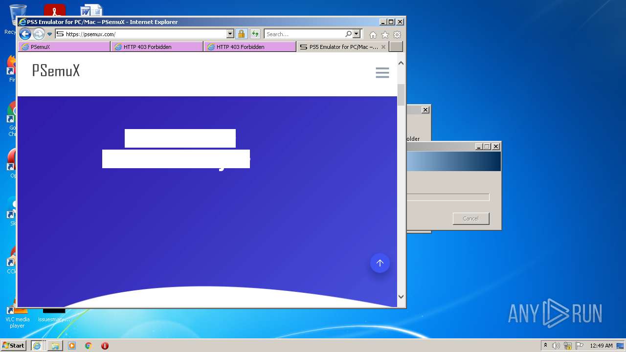The width and height of the screenshot is (626, 352).
Task: Open the Tools gear icon
Action: tap(397, 35)
